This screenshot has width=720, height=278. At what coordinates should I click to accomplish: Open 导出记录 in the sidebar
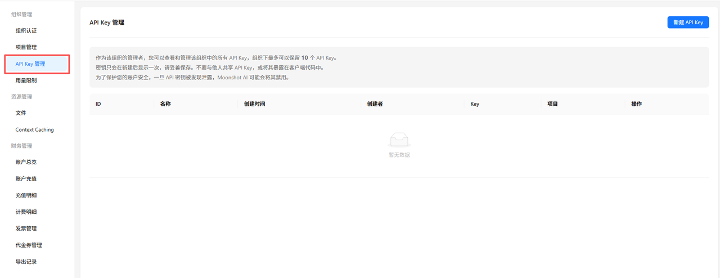click(x=26, y=262)
